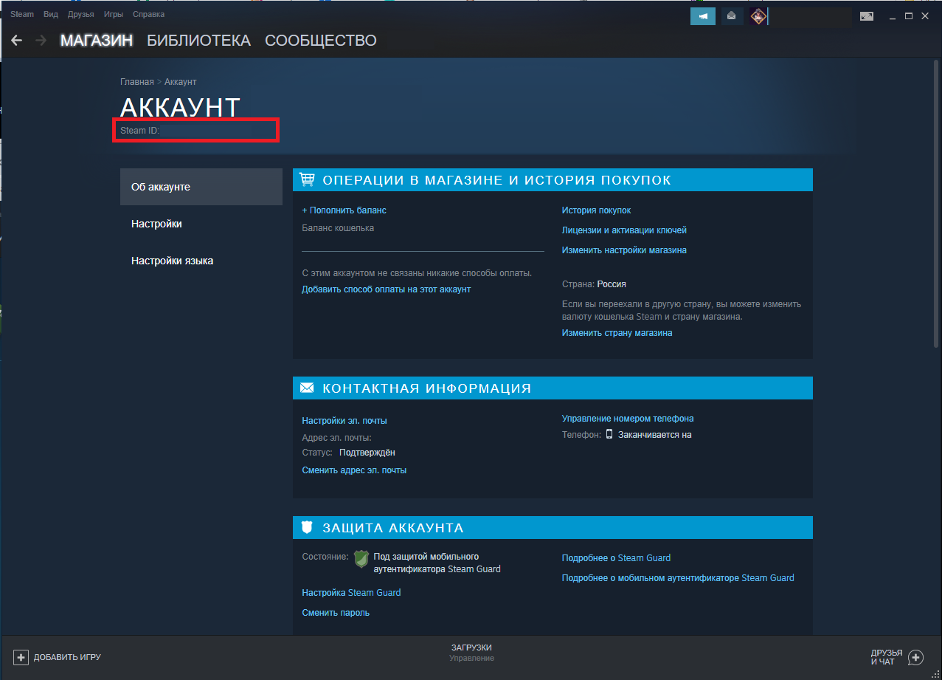Open the Друзья menu

[x=80, y=15]
